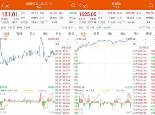This screenshot has width=155, height=115.
Task: Open the 更多 chart period dropdown for Toyota
Action: (x=73, y=34)
